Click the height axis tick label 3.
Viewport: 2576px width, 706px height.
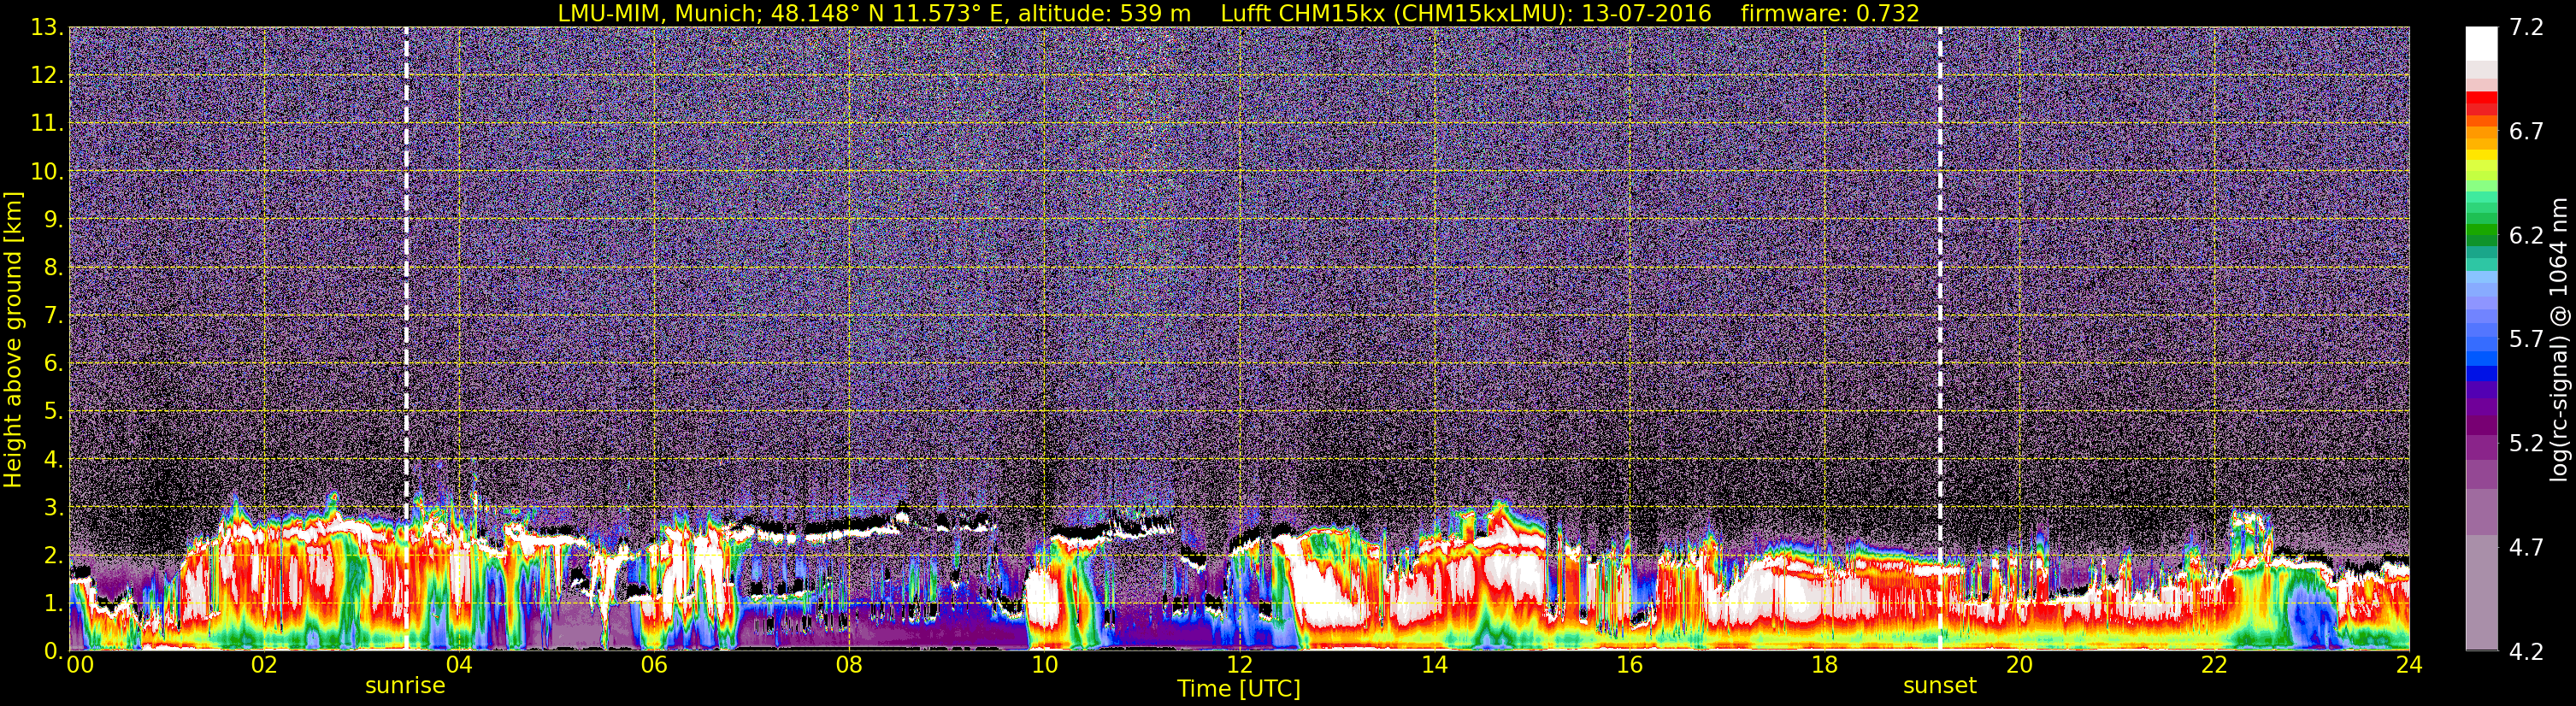[x=54, y=507]
